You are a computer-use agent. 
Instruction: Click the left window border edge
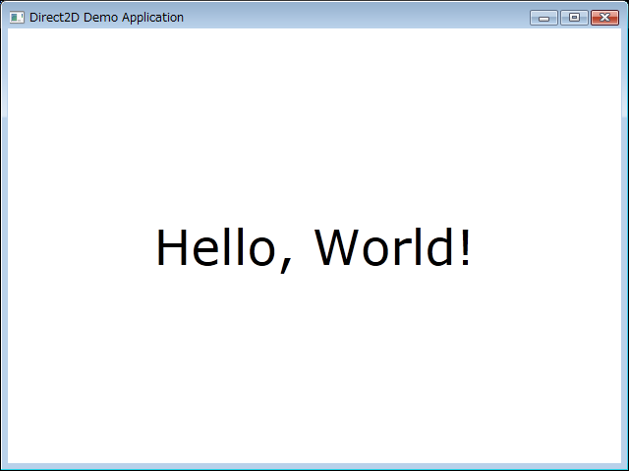[3, 245]
